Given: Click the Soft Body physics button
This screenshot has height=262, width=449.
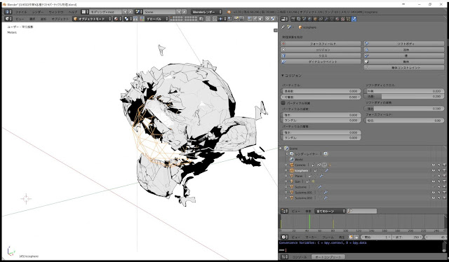Looking at the screenshot, I should pyautogui.click(x=404, y=43).
